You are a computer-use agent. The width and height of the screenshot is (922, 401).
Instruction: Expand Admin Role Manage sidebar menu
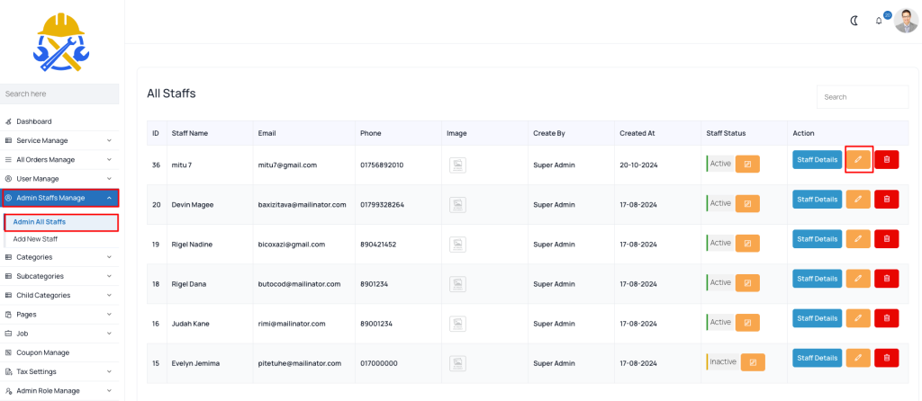[x=59, y=390]
